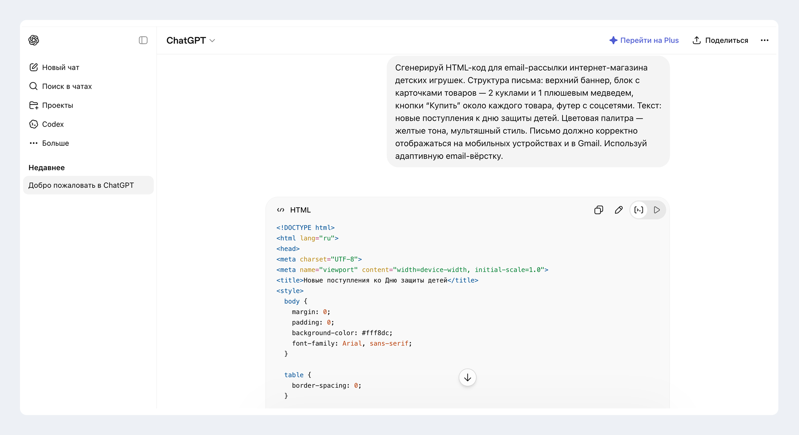Click the pencil edit icon on code block
Screen dimensions: 799x435
[619, 210]
